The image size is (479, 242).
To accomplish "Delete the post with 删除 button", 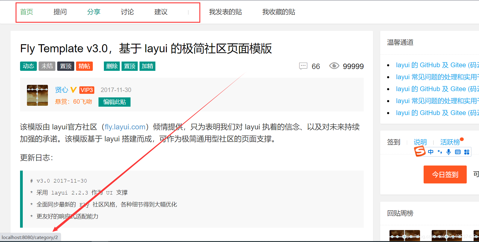I will [112, 66].
